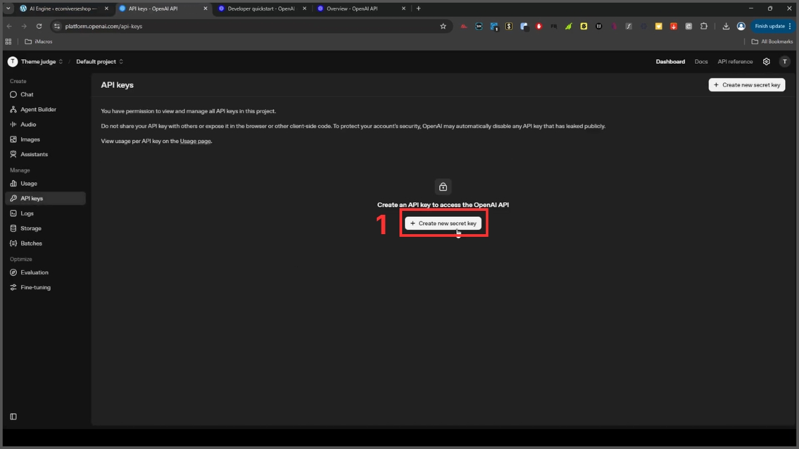799x449 pixels.
Task: Select API keys in the sidebar
Action: [x=45, y=198]
